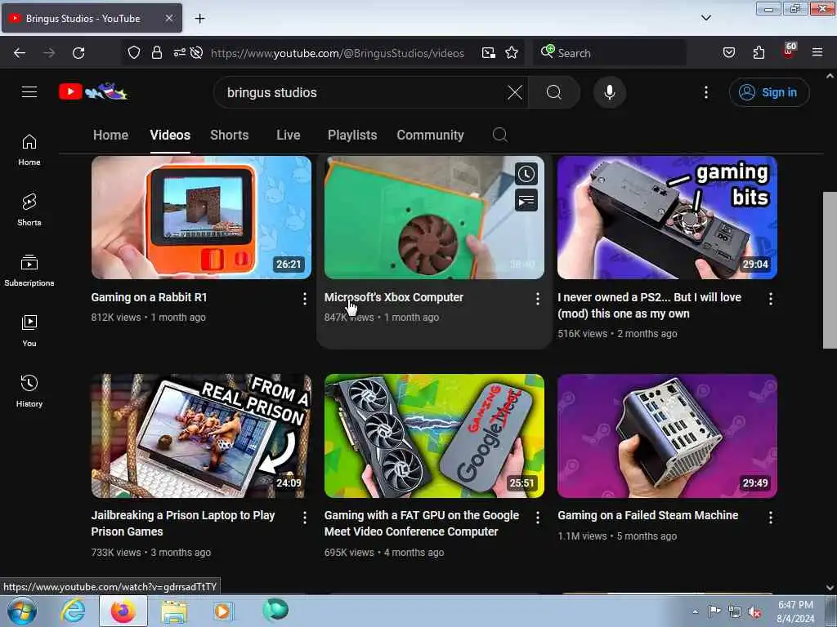
Task: Open options for the PS2 video
Action: pos(771,299)
